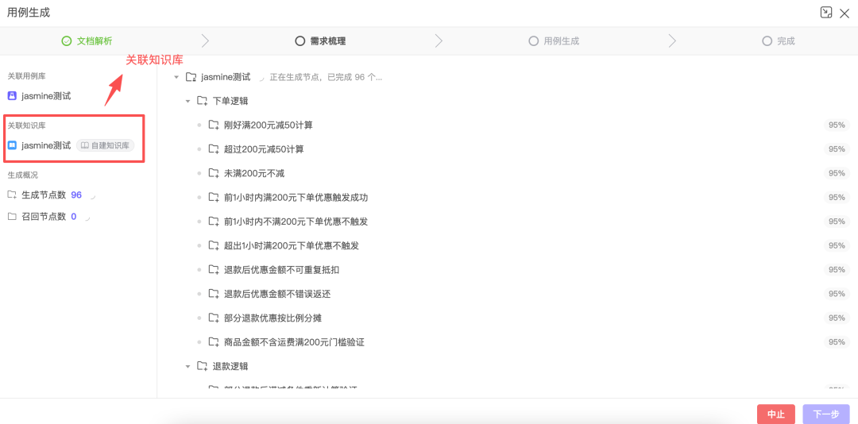Go to the 文档解析 step
Image resolution: width=858 pixels, height=424 pixels.
[87, 40]
